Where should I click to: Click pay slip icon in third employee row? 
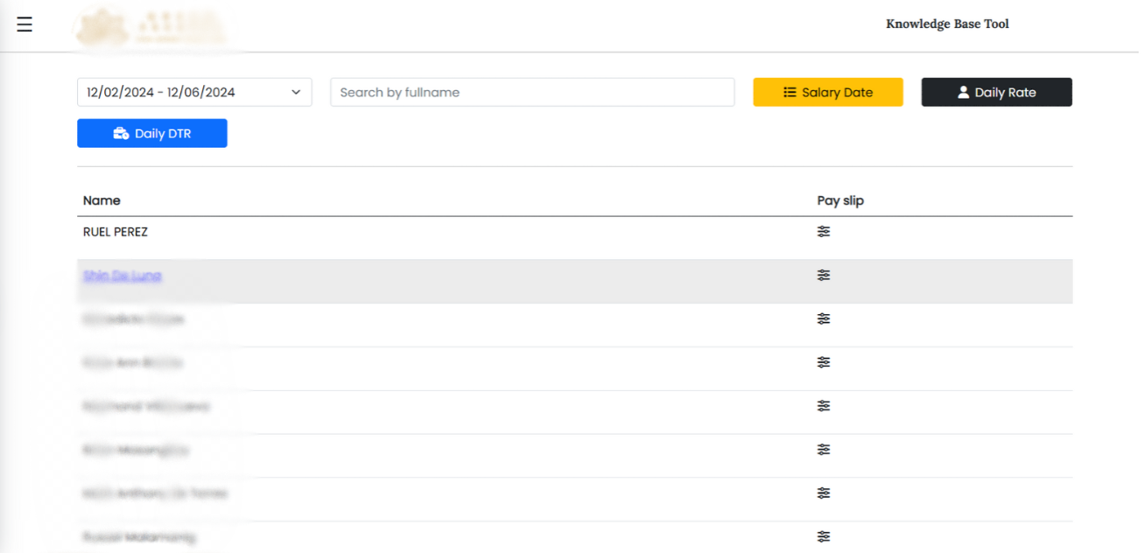pyautogui.click(x=823, y=319)
